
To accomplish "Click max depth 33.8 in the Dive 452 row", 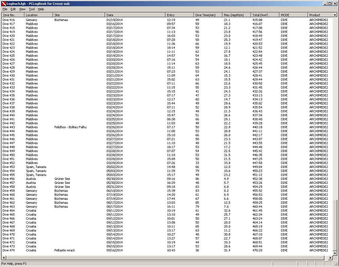I will (227, 163).
